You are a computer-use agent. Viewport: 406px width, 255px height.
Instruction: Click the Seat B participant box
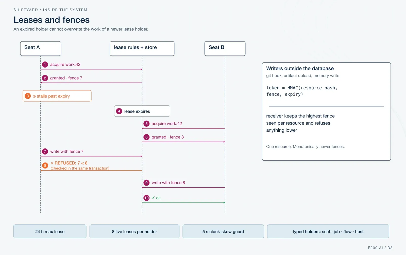225,48
